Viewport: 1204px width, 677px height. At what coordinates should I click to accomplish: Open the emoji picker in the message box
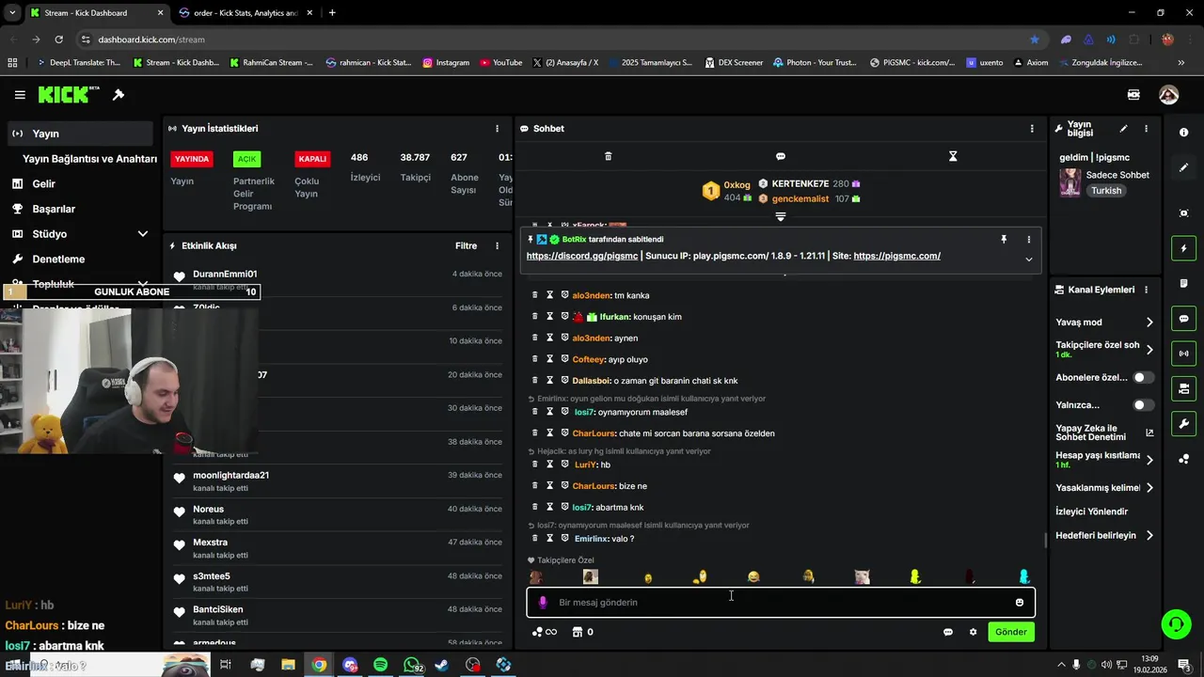click(x=1019, y=603)
